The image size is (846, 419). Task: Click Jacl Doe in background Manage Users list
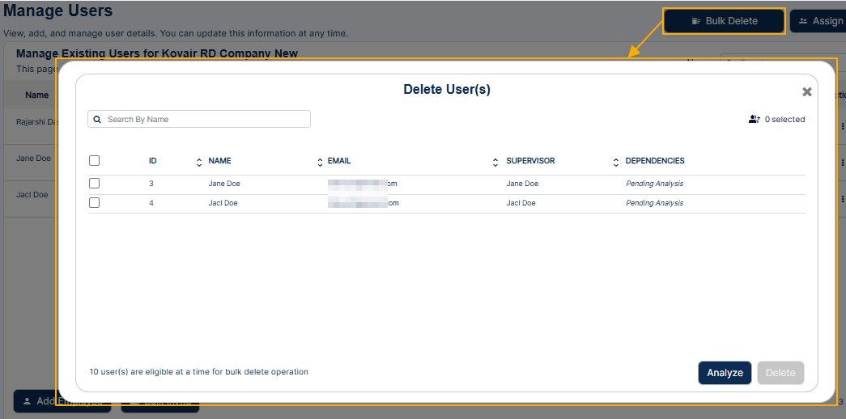point(32,195)
